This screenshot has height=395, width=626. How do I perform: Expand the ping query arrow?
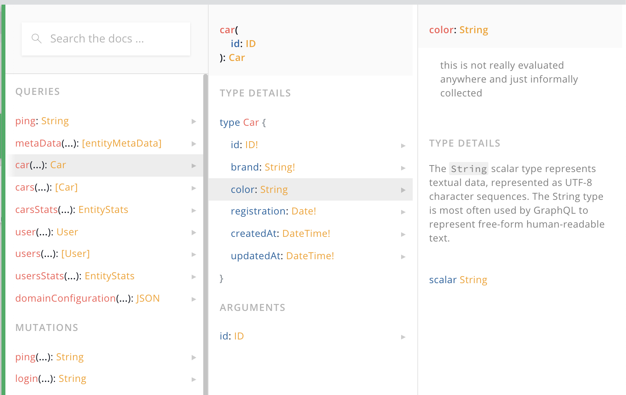click(x=194, y=122)
